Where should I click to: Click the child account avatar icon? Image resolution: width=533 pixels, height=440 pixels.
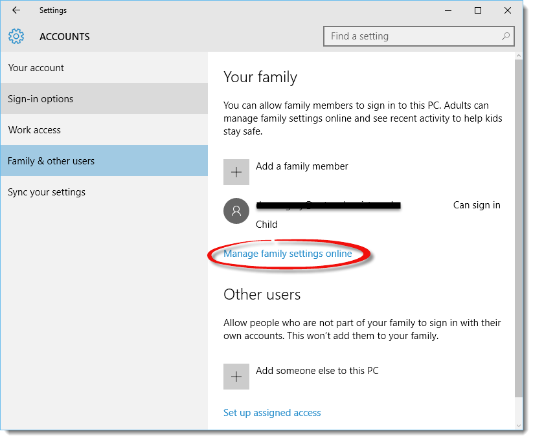[x=236, y=211]
